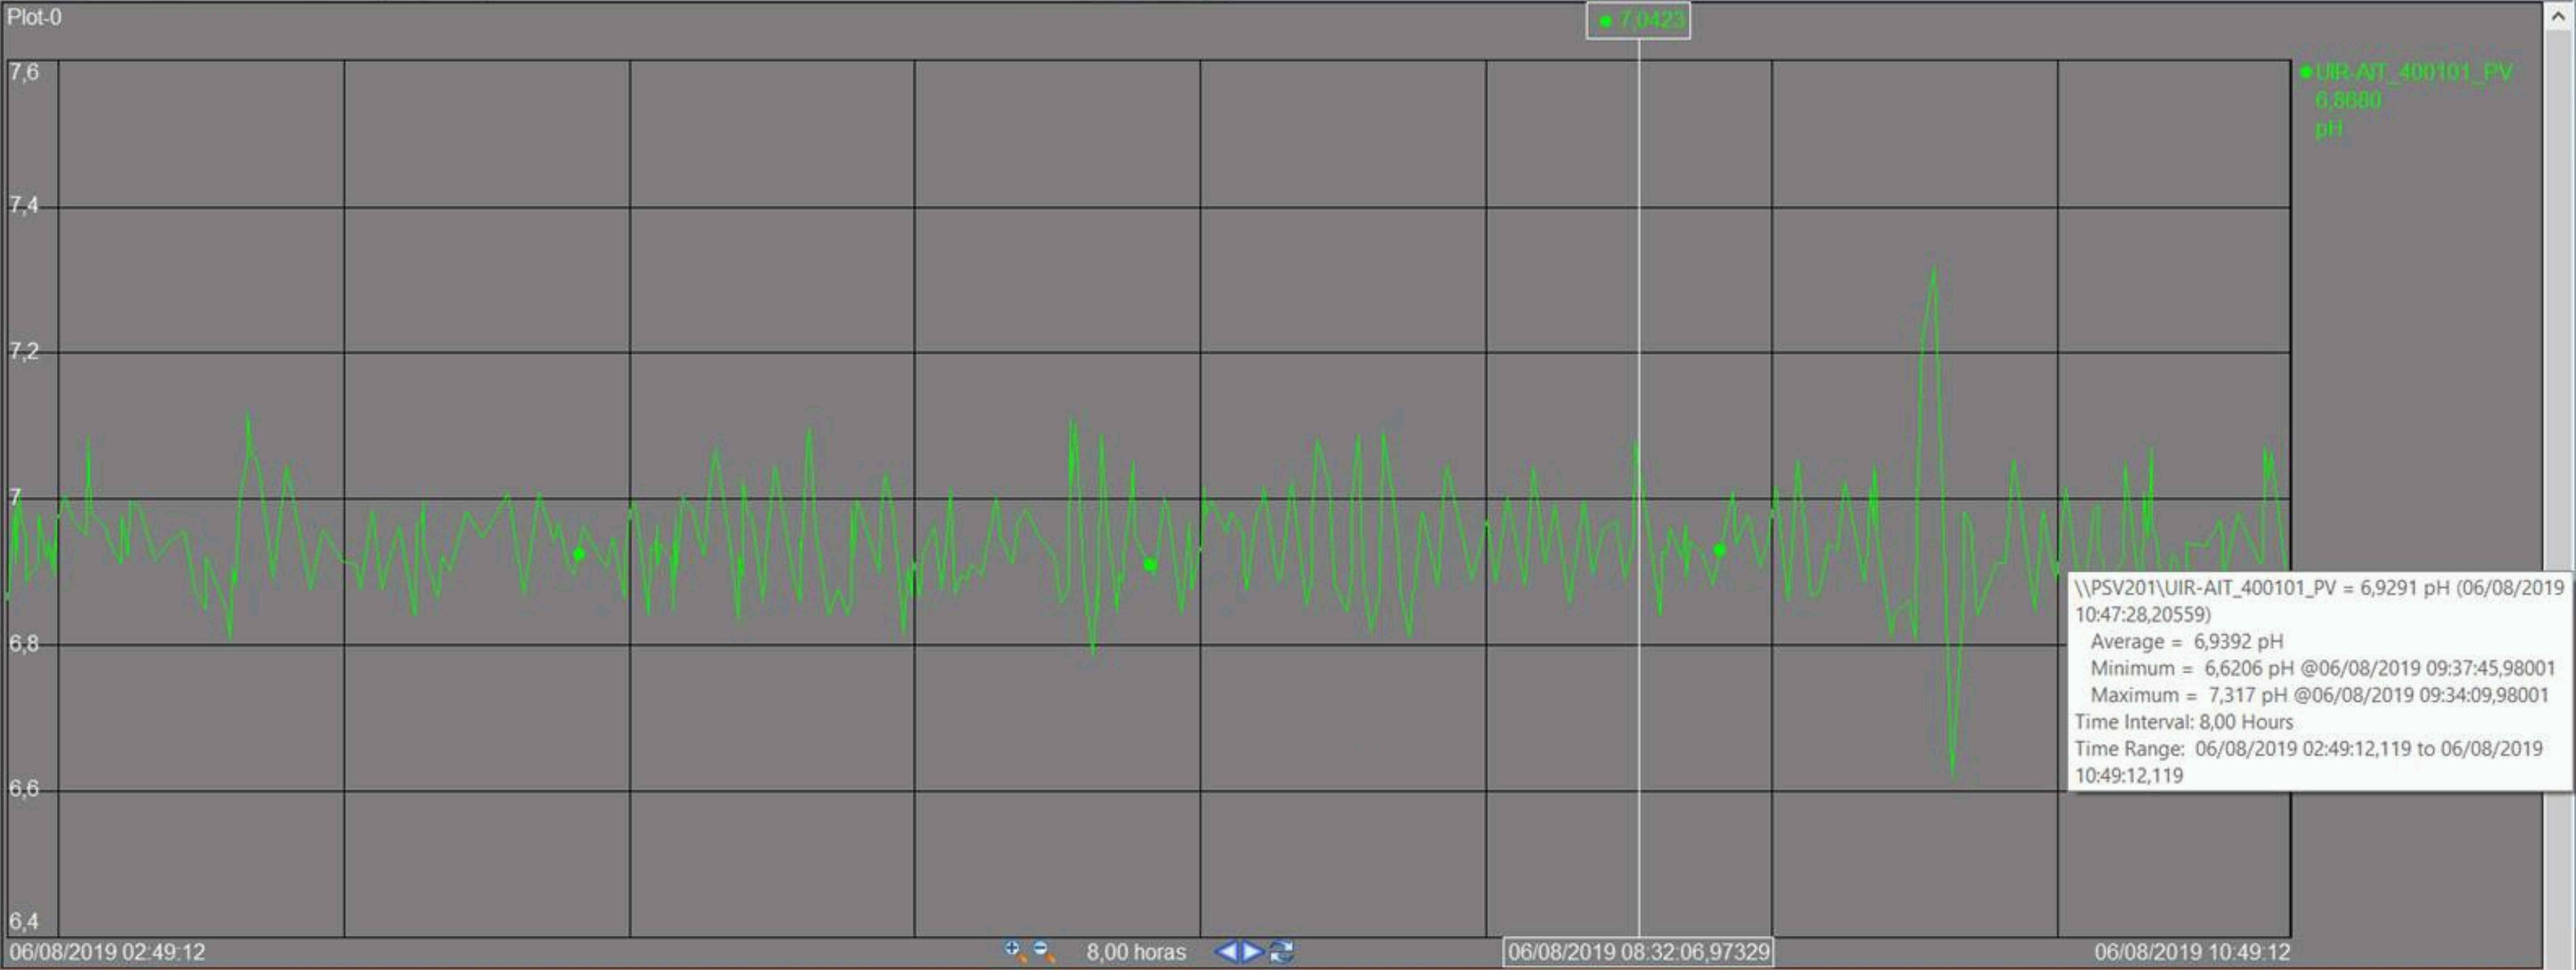The image size is (2576, 970).
Task: Click the Time Range line in tooltip
Action: (2308, 762)
